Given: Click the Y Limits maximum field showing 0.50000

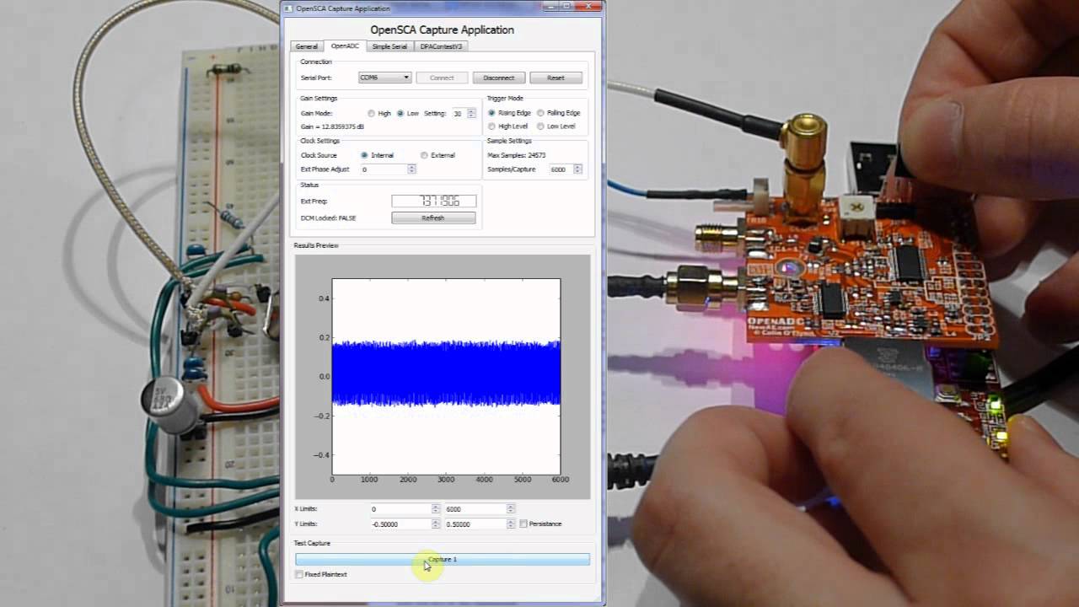Looking at the screenshot, I should [475, 524].
